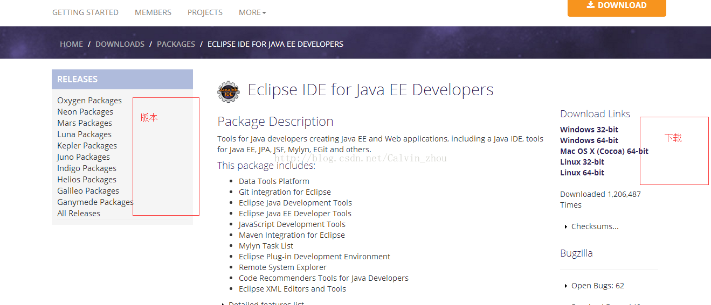The width and height of the screenshot is (711, 305).
Task: Click the RELEASES sidebar header
Action: click(122, 79)
